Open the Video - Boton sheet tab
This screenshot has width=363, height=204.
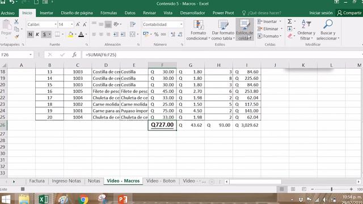pyautogui.click(x=161, y=181)
